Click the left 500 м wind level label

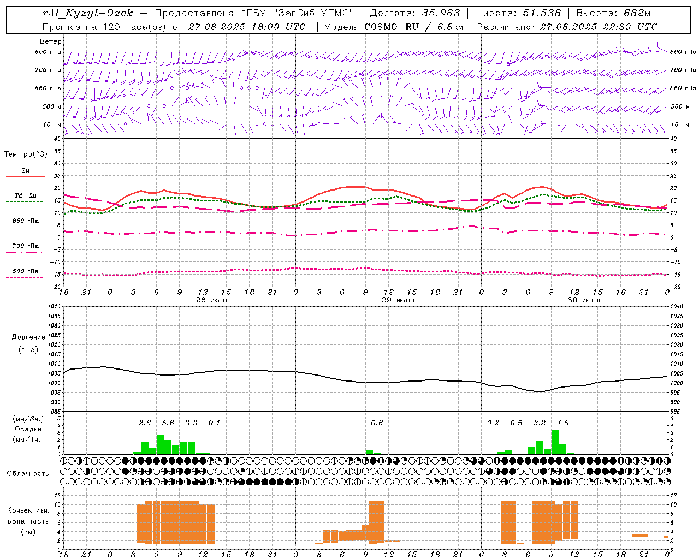tap(52, 106)
